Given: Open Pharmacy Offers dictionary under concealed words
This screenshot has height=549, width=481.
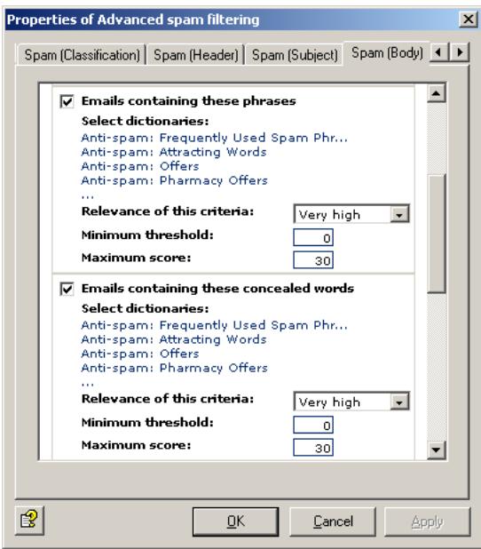Looking at the screenshot, I should pos(175,368).
